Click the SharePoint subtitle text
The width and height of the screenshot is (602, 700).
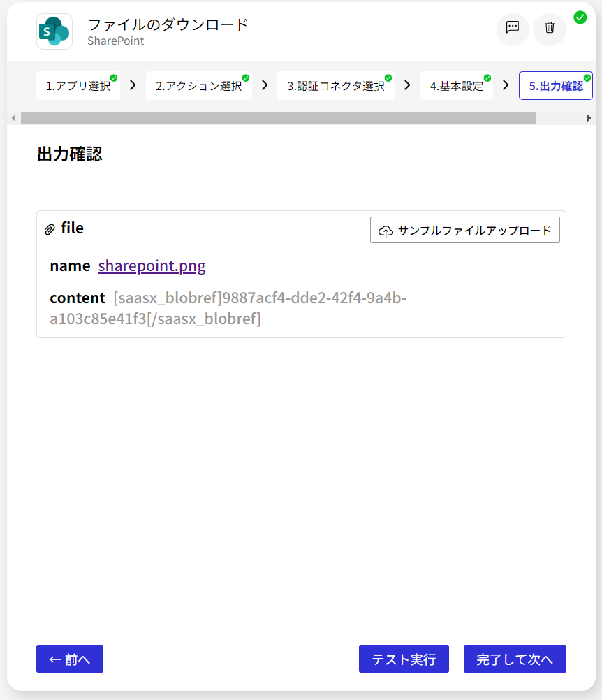tap(116, 41)
